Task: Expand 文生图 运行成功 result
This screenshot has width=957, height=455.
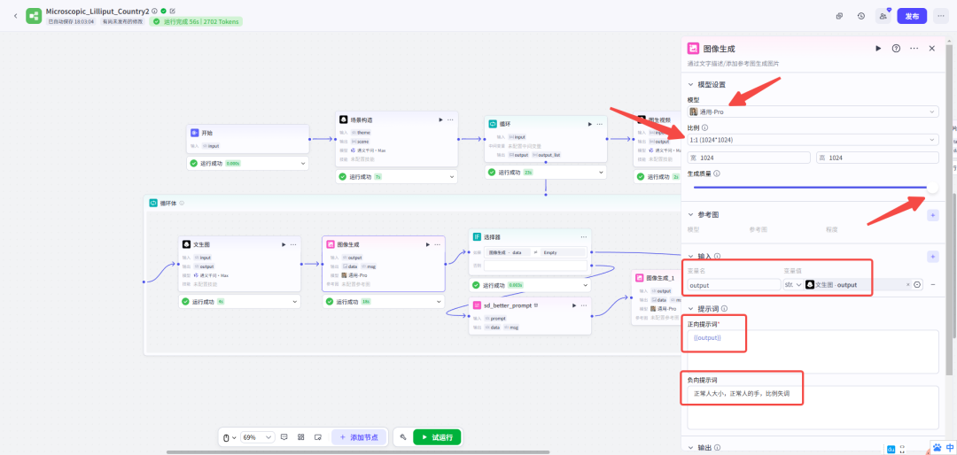Action: pyautogui.click(x=295, y=302)
